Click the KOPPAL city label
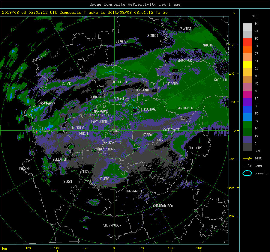The image size is (270, 252). pos(148,135)
